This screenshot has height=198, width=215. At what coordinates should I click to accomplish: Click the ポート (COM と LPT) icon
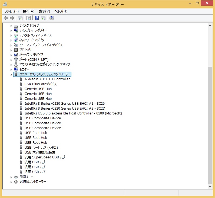pyautogui.click(x=16, y=60)
